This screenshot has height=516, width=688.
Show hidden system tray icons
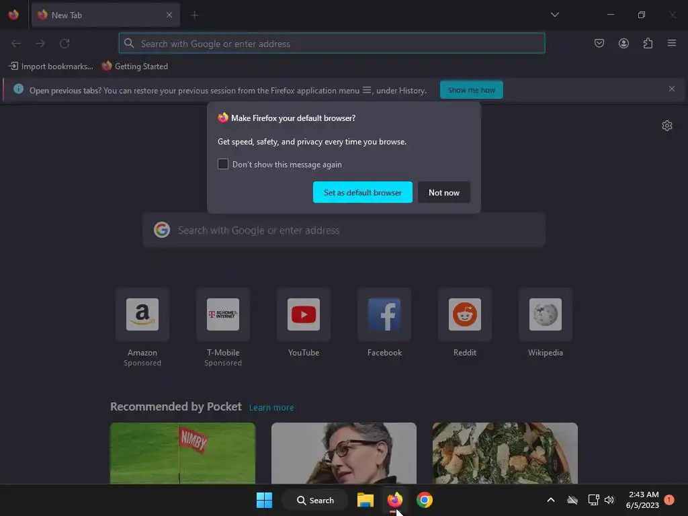pos(551,500)
